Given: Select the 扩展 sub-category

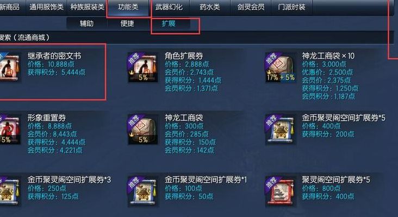Looking at the screenshot, I should point(169,23).
